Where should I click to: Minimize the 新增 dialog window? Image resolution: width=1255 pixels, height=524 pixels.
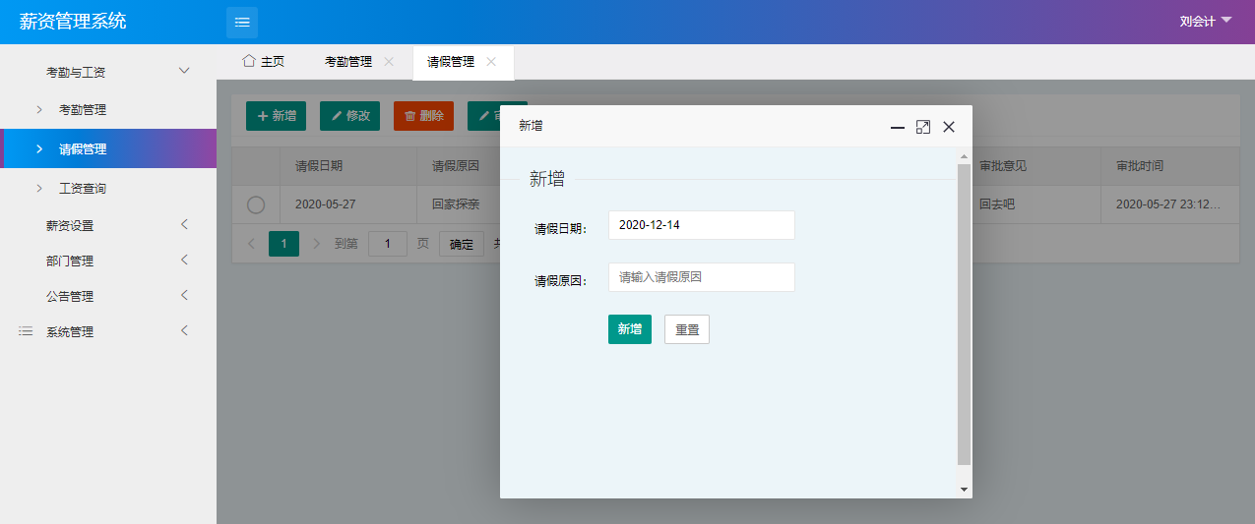pos(897,127)
